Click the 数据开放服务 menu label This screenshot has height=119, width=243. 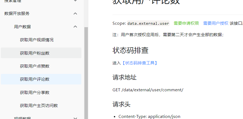[17, 14]
